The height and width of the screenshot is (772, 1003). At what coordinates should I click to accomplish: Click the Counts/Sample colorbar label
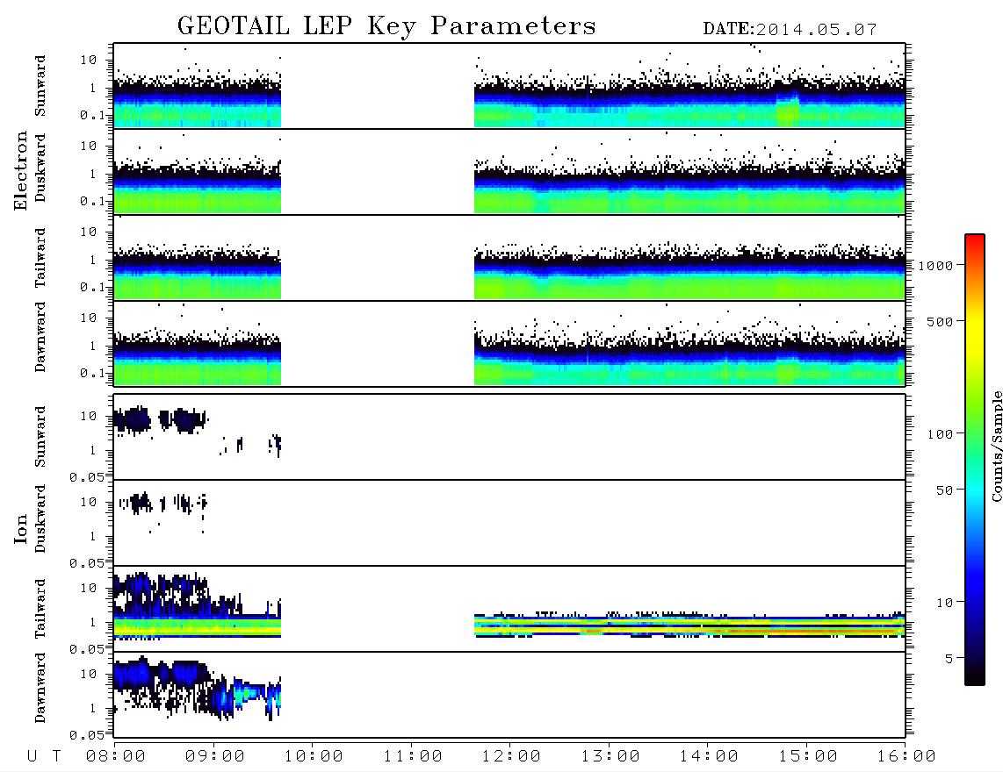point(996,446)
